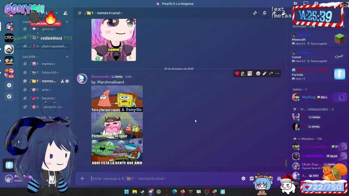This screenshot has height=196, width=349.
Task: Toggle channel notification mute bell icon
Action: click(x=264, y=13)
